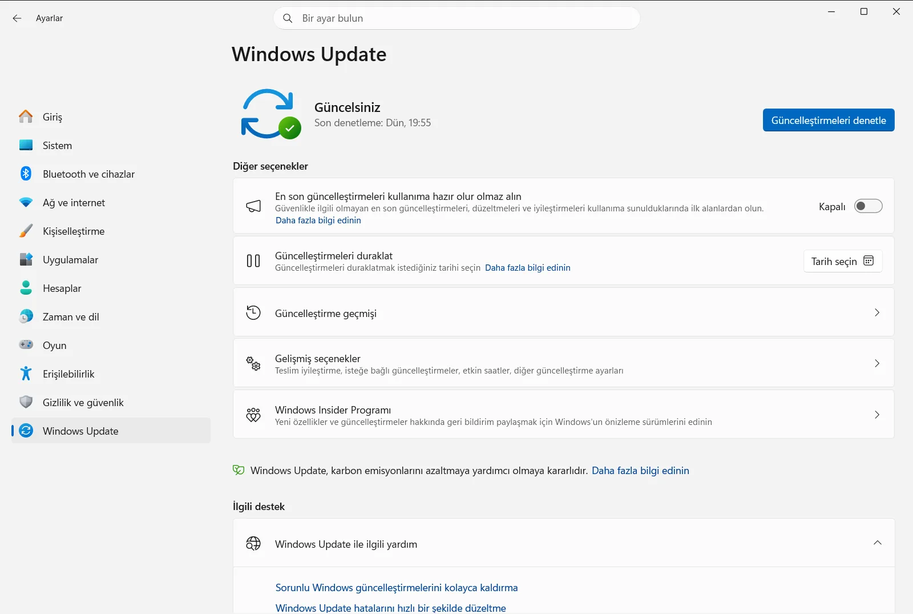Minimize the Ayarlar window
The height and width of the screenshot is (614, 913).
point(831,11)
